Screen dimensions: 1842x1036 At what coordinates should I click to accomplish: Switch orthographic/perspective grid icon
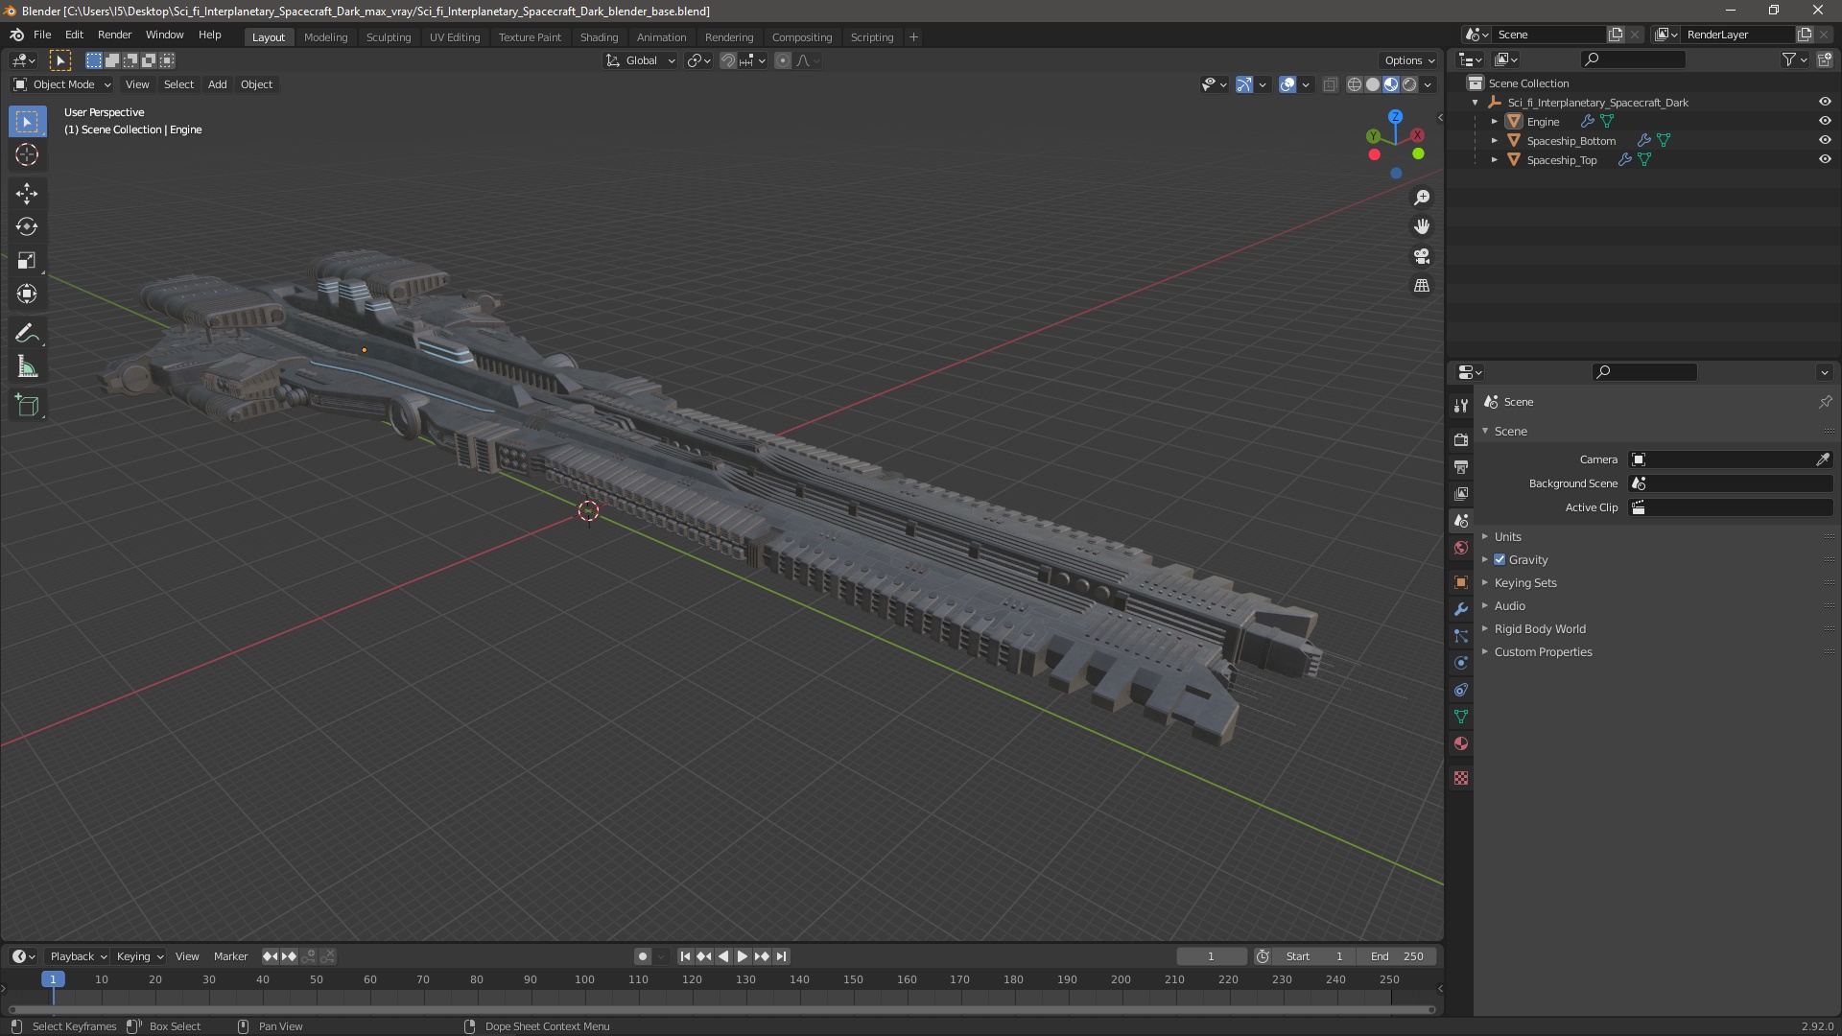point(1422,286)
